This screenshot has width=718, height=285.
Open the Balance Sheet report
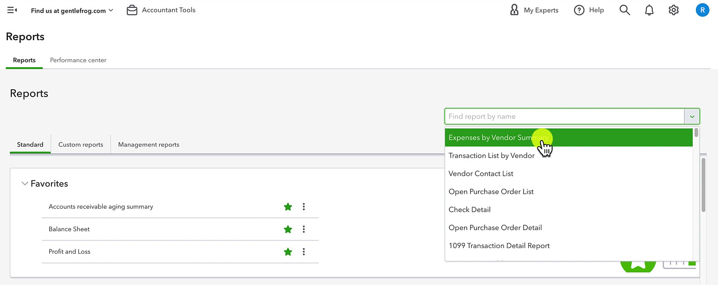[x=69, y=229]
